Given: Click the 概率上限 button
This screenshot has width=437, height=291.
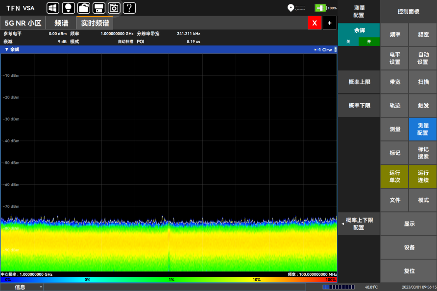Looking at the screenshot, I should point(359,82).
